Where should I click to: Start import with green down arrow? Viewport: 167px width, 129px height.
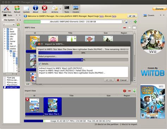[134, 91]
